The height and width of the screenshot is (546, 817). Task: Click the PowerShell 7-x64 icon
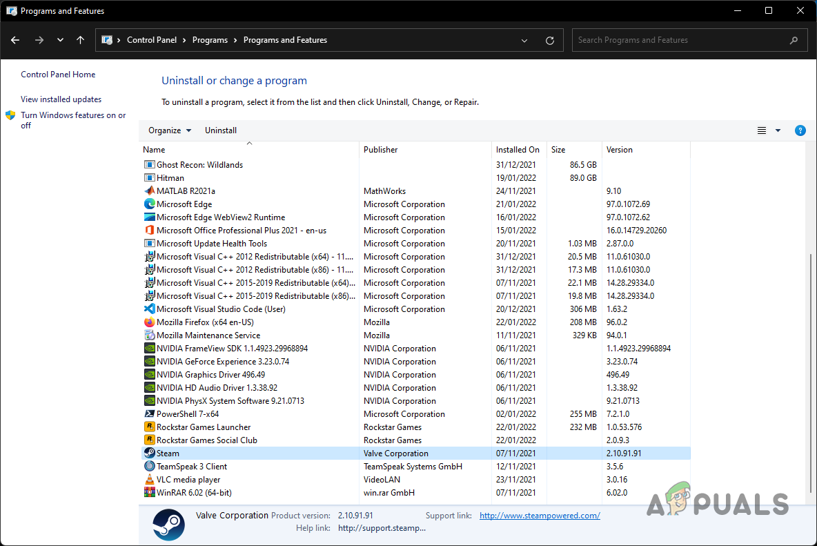pos(150,413)
